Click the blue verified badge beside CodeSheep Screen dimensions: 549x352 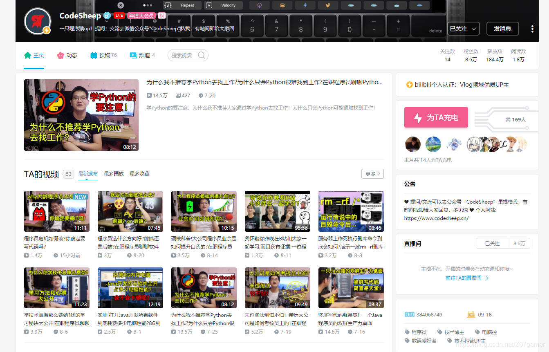coord(106,16)
